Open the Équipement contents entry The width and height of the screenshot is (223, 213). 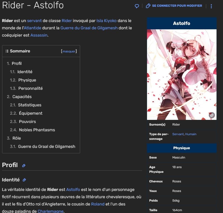[x=31, y=113]
